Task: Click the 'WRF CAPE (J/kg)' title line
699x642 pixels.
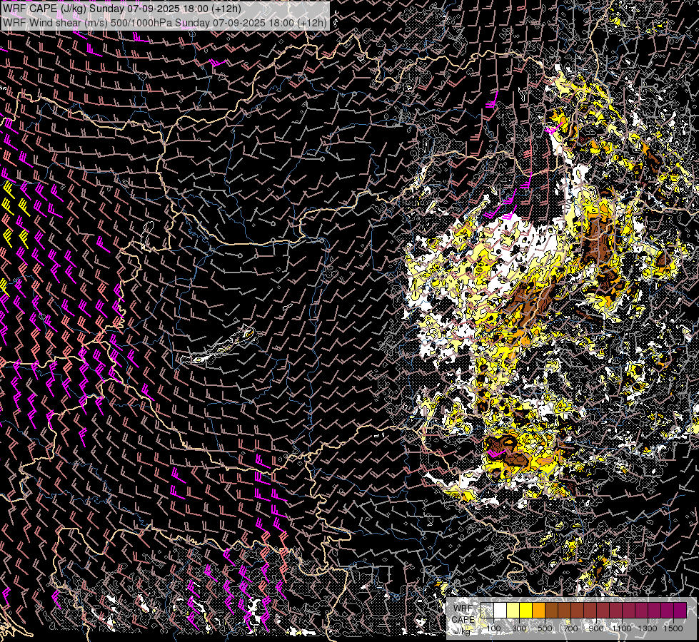Action: point(122,8)
